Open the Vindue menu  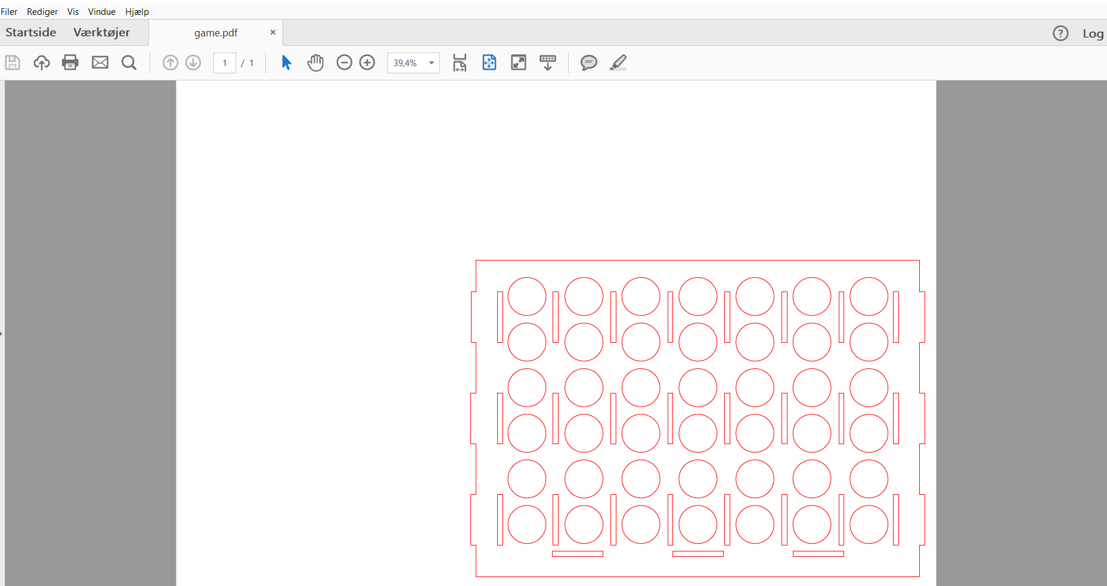click(102, 12)
